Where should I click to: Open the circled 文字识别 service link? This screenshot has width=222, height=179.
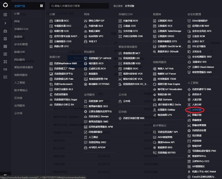(x=199, y=110)
